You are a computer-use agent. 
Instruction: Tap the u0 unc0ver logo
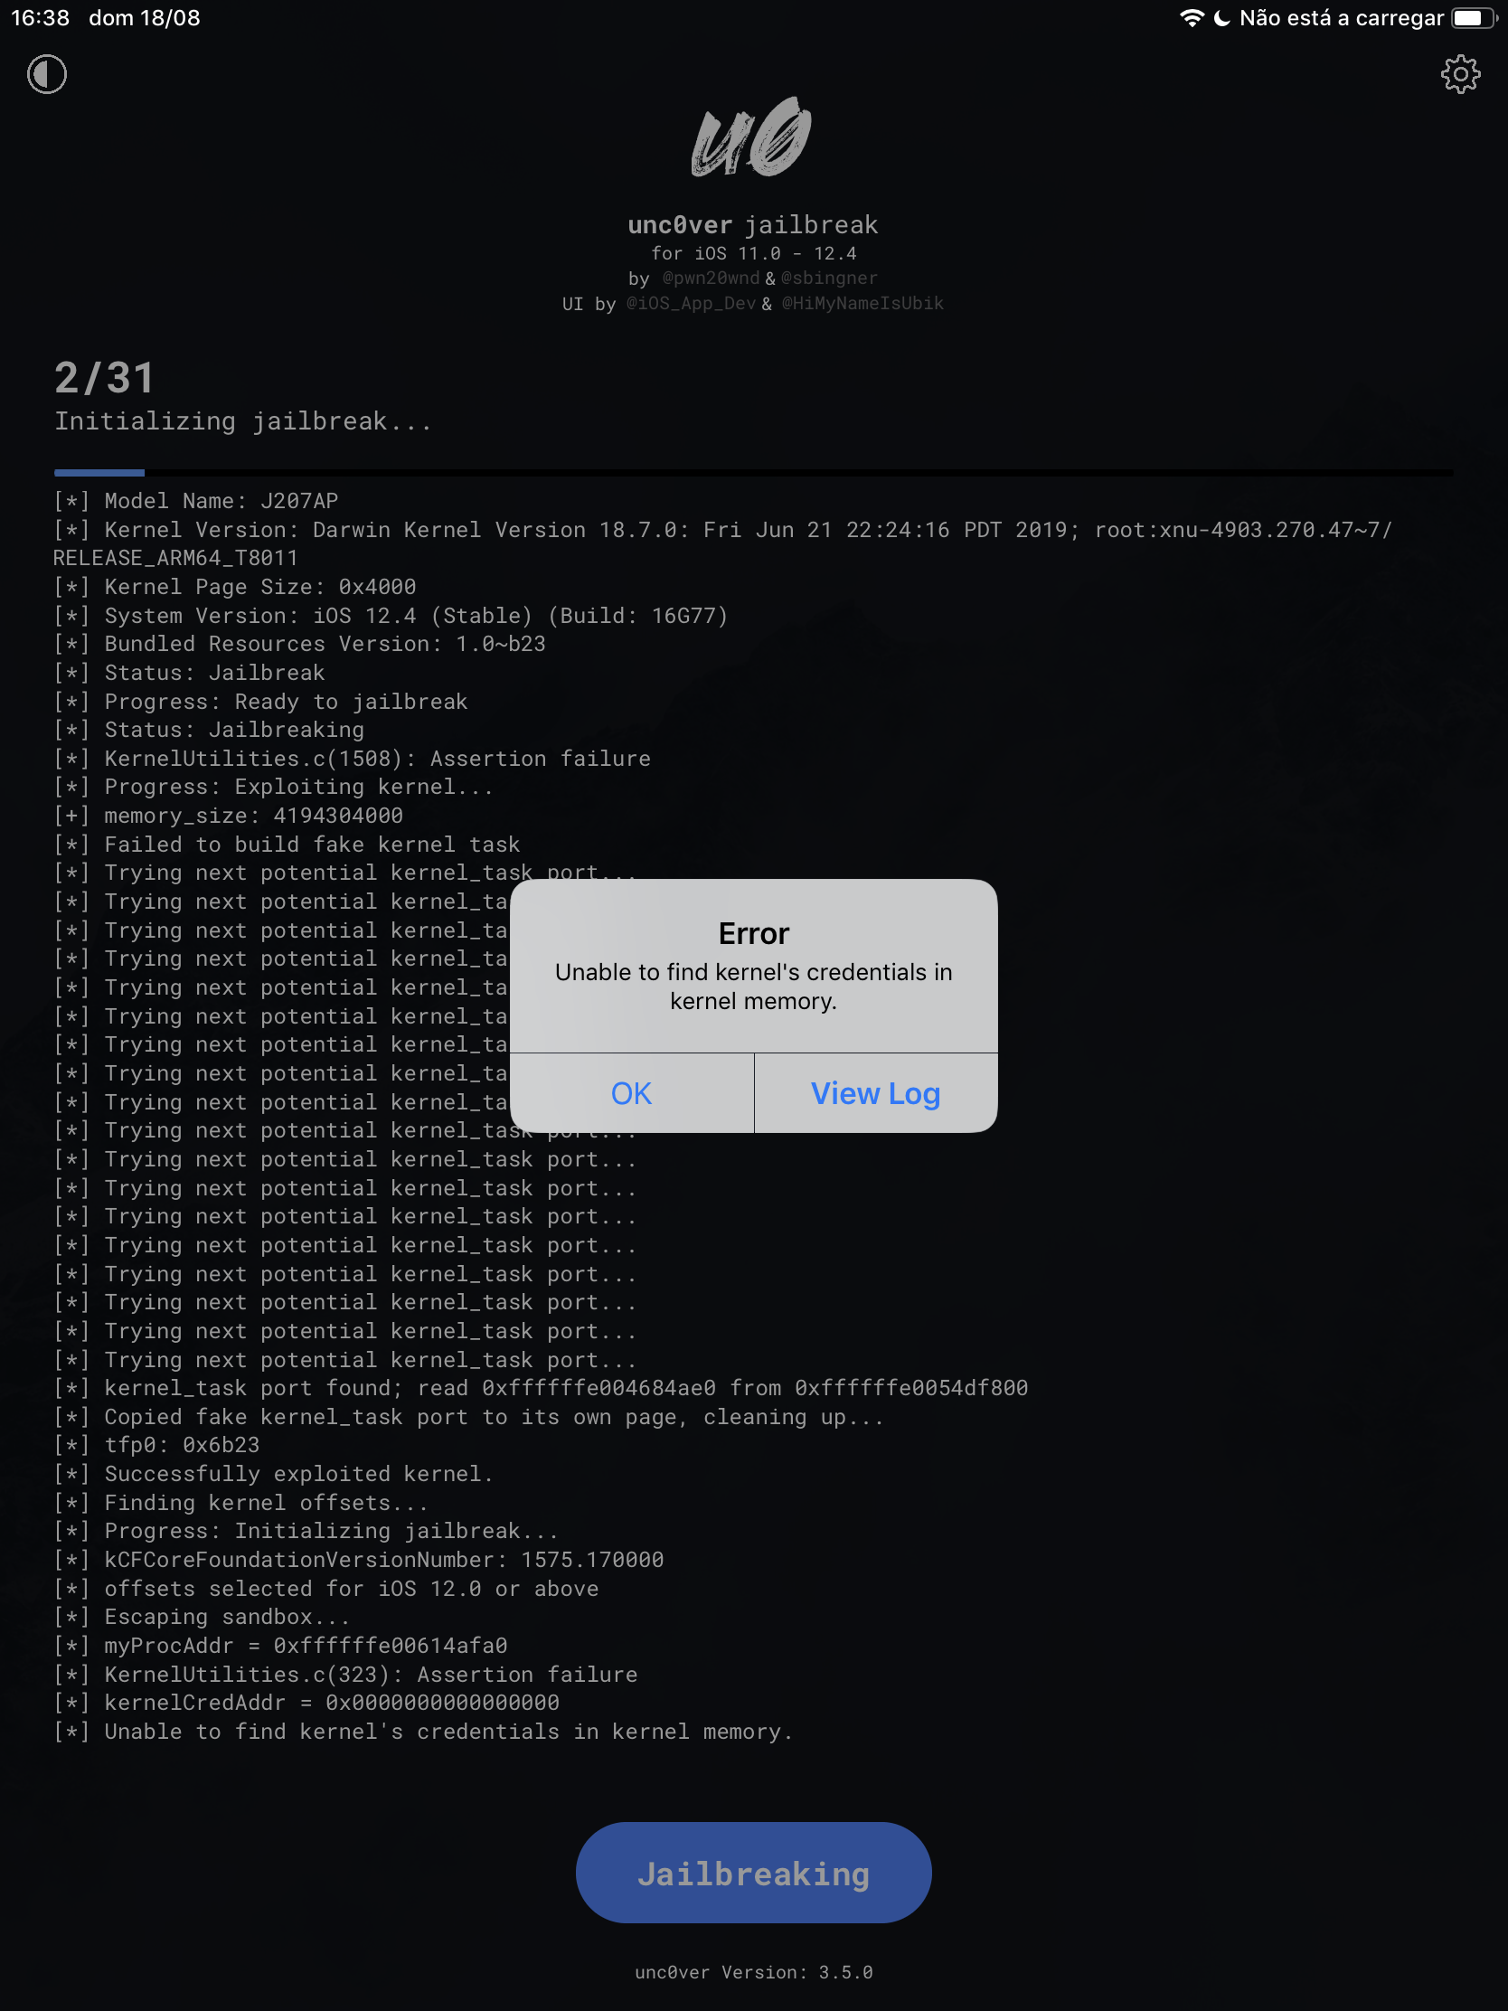click(x=751, y=137)
